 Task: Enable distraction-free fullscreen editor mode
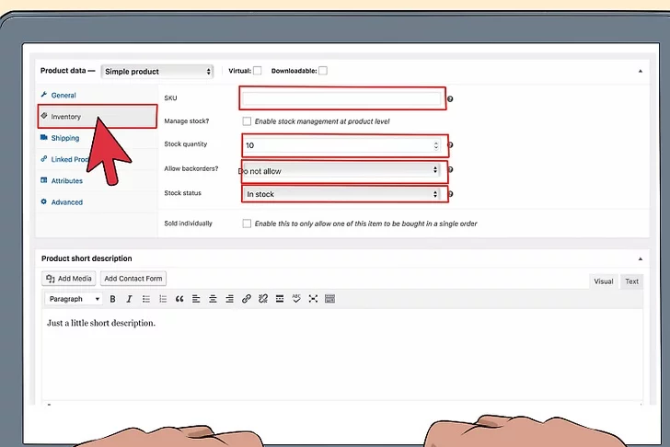(x=313, y=299)
